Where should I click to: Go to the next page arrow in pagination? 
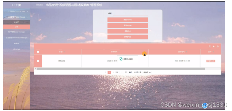113,72
